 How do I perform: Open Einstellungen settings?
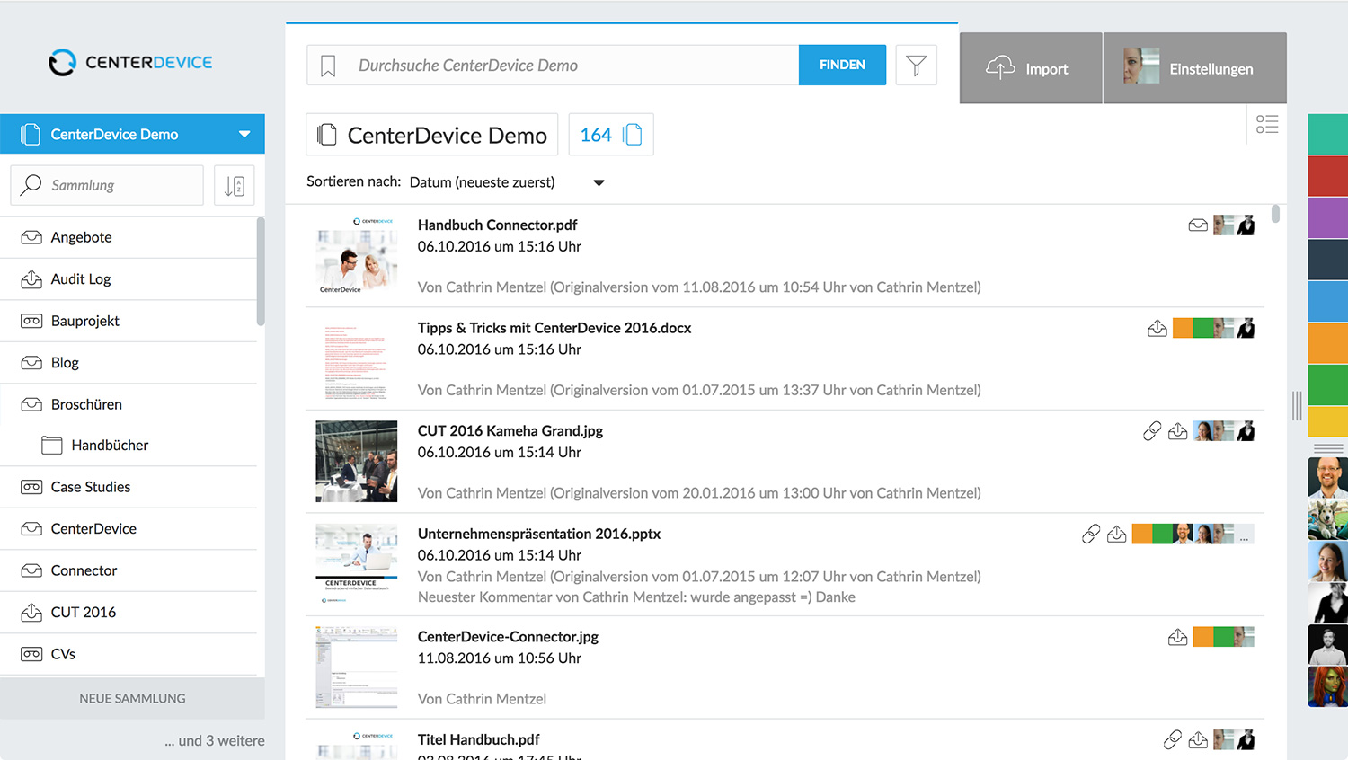coord(1194,68)
